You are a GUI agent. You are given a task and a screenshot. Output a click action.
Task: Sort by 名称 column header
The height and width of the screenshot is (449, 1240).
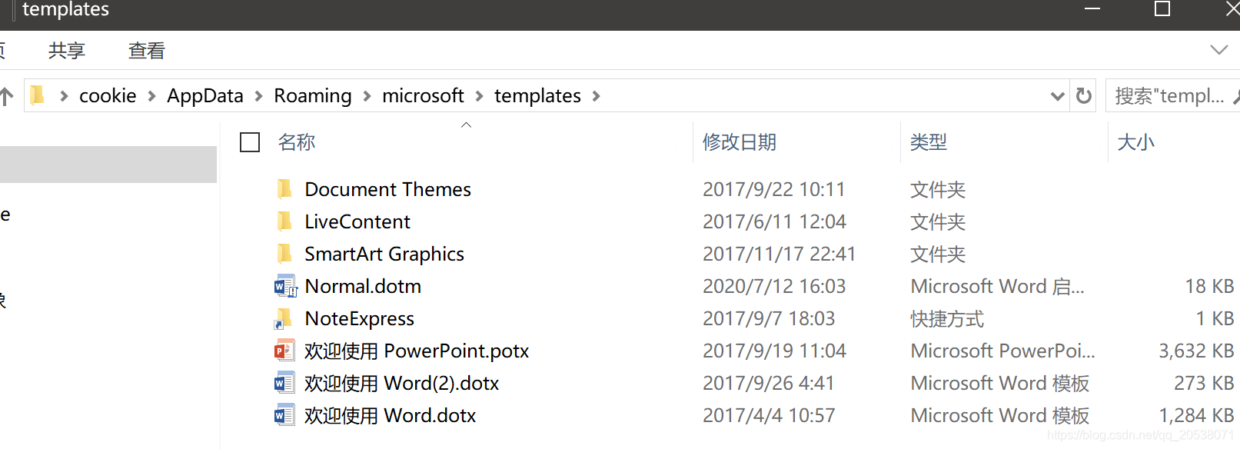[x=297, y=142]
